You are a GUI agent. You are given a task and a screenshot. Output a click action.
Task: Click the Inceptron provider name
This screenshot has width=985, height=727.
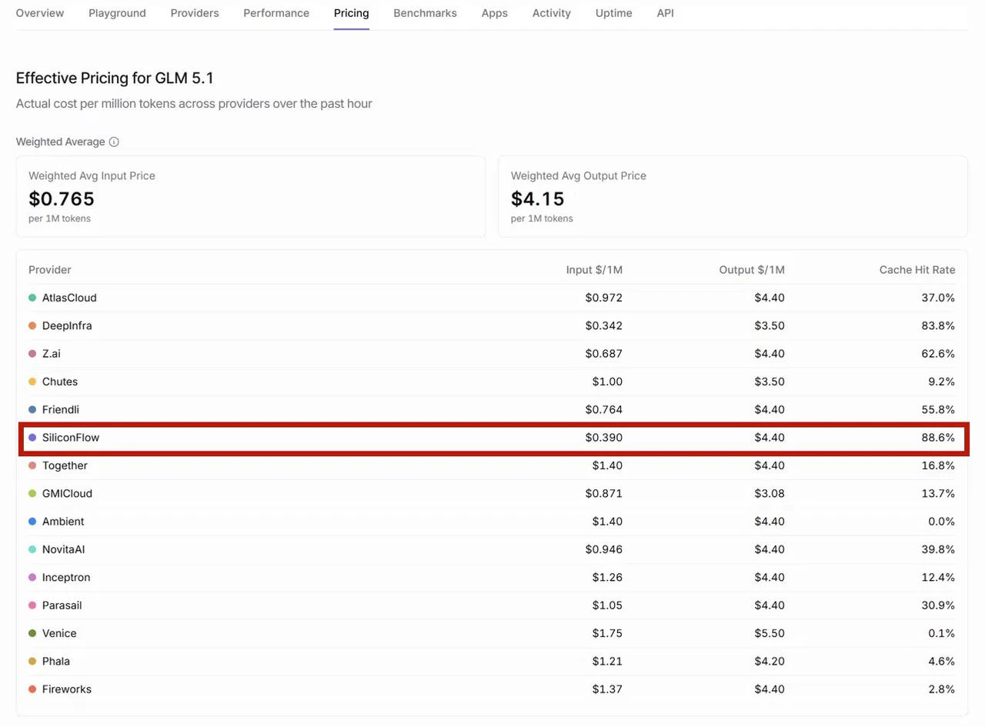66,577
